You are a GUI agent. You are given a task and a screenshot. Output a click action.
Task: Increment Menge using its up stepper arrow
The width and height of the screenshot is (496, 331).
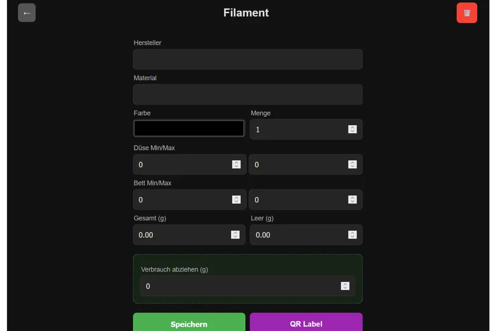tap(353, 127)
